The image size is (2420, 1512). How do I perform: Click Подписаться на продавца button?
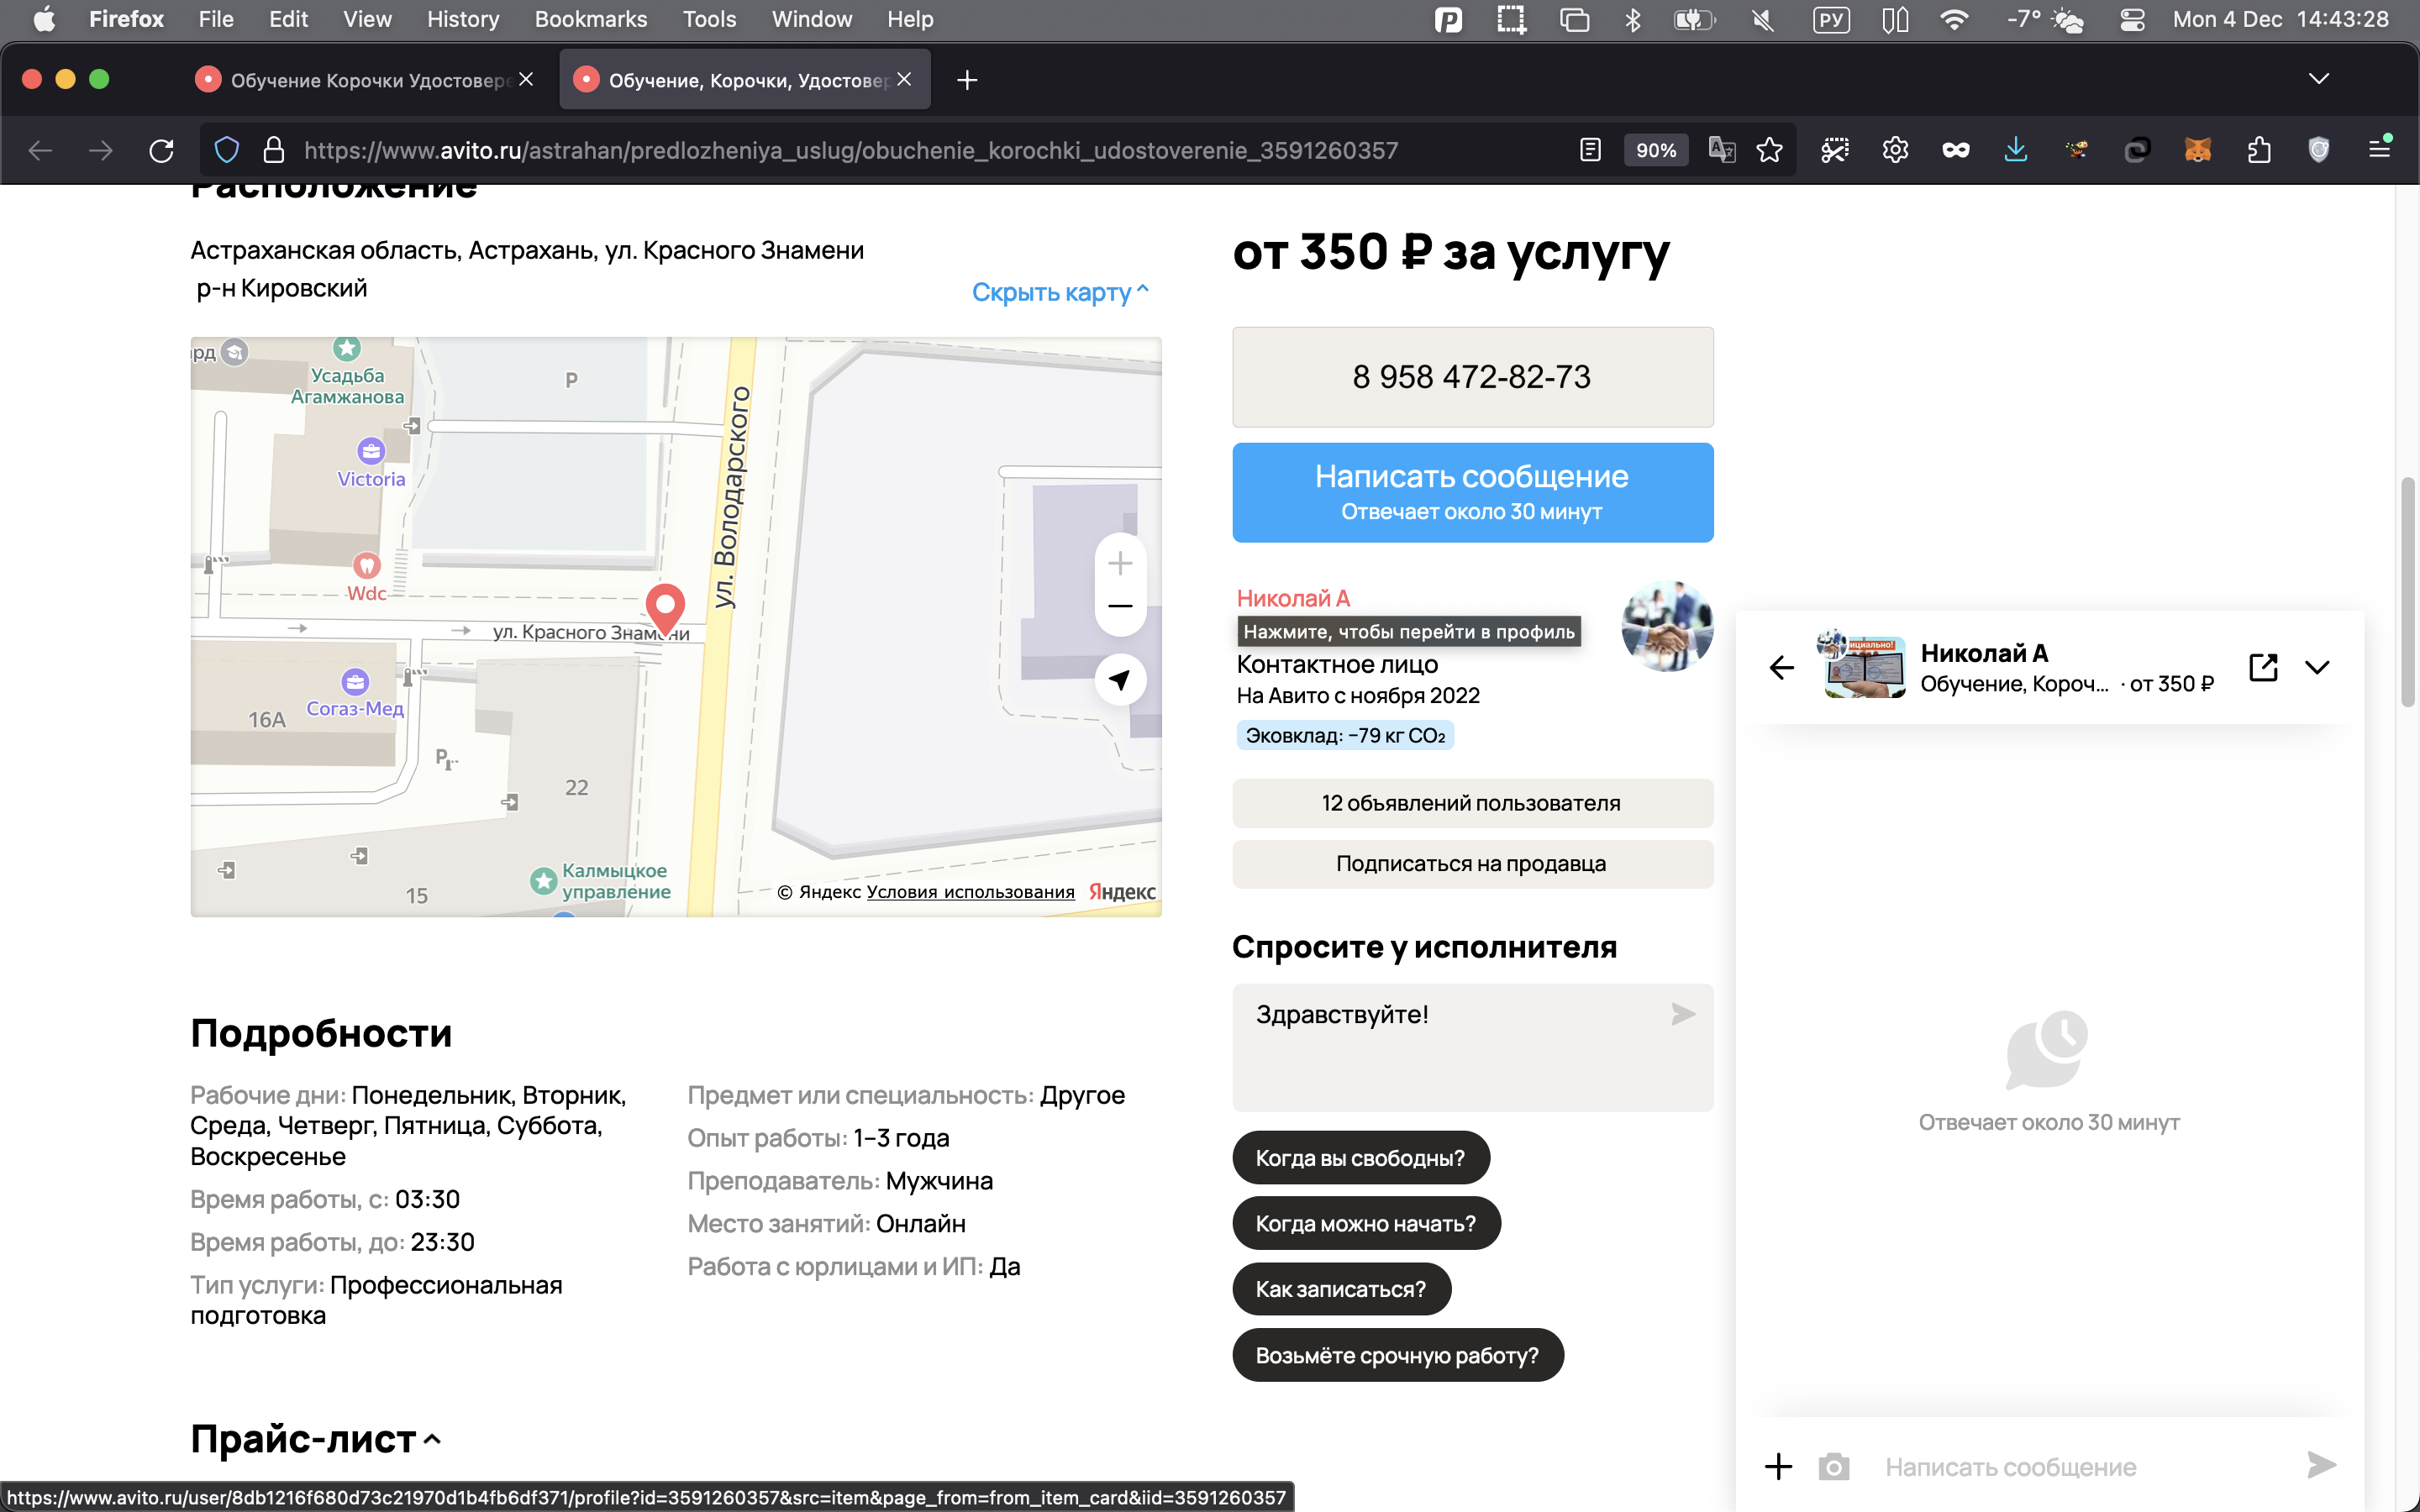[x=1472, y=864]
